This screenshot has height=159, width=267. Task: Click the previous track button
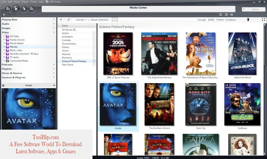click(8, 9)
